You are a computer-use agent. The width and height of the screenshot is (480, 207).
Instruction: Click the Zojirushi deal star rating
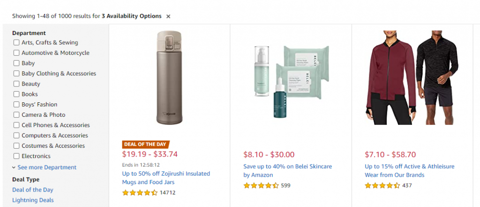pyautogui.click(x=140, y=193)
